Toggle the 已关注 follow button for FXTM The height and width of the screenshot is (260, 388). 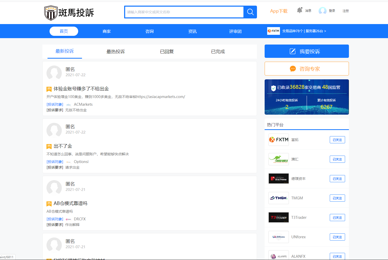(x=337, y=140)
